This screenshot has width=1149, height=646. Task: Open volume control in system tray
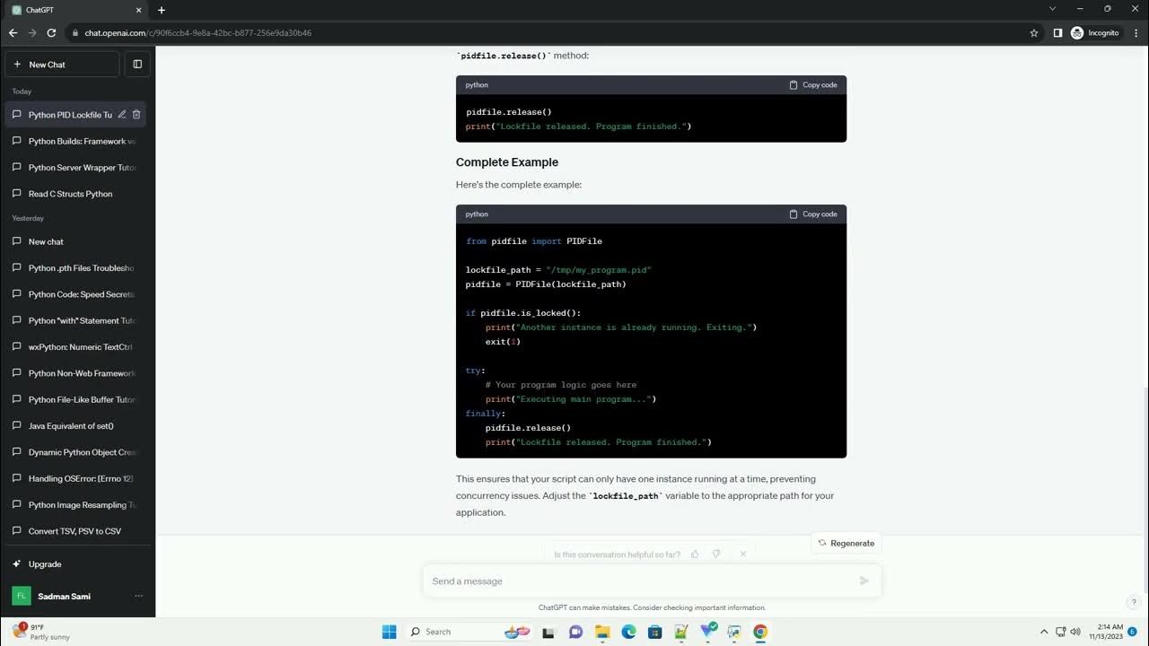click(x=1075, y=632)
